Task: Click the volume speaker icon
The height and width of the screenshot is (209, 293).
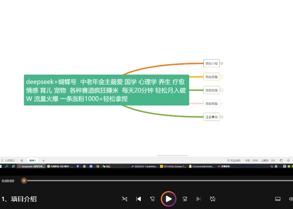Action: coord(291,199)
